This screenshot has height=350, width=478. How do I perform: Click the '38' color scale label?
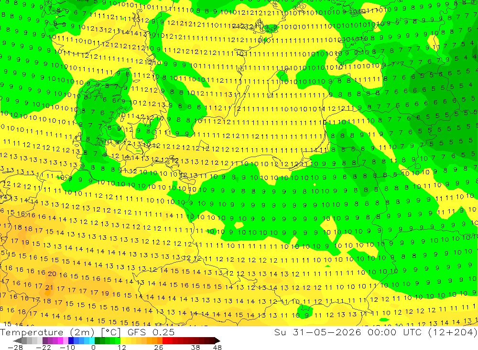click(196, 348)
